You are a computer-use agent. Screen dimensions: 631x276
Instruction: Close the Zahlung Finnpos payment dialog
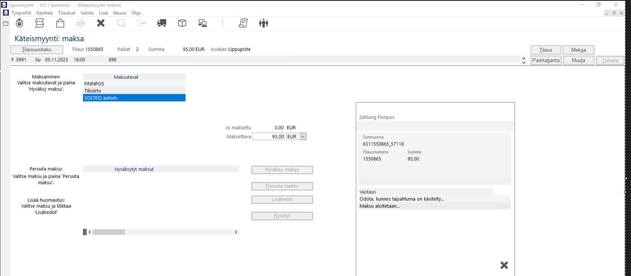[504, 265]
